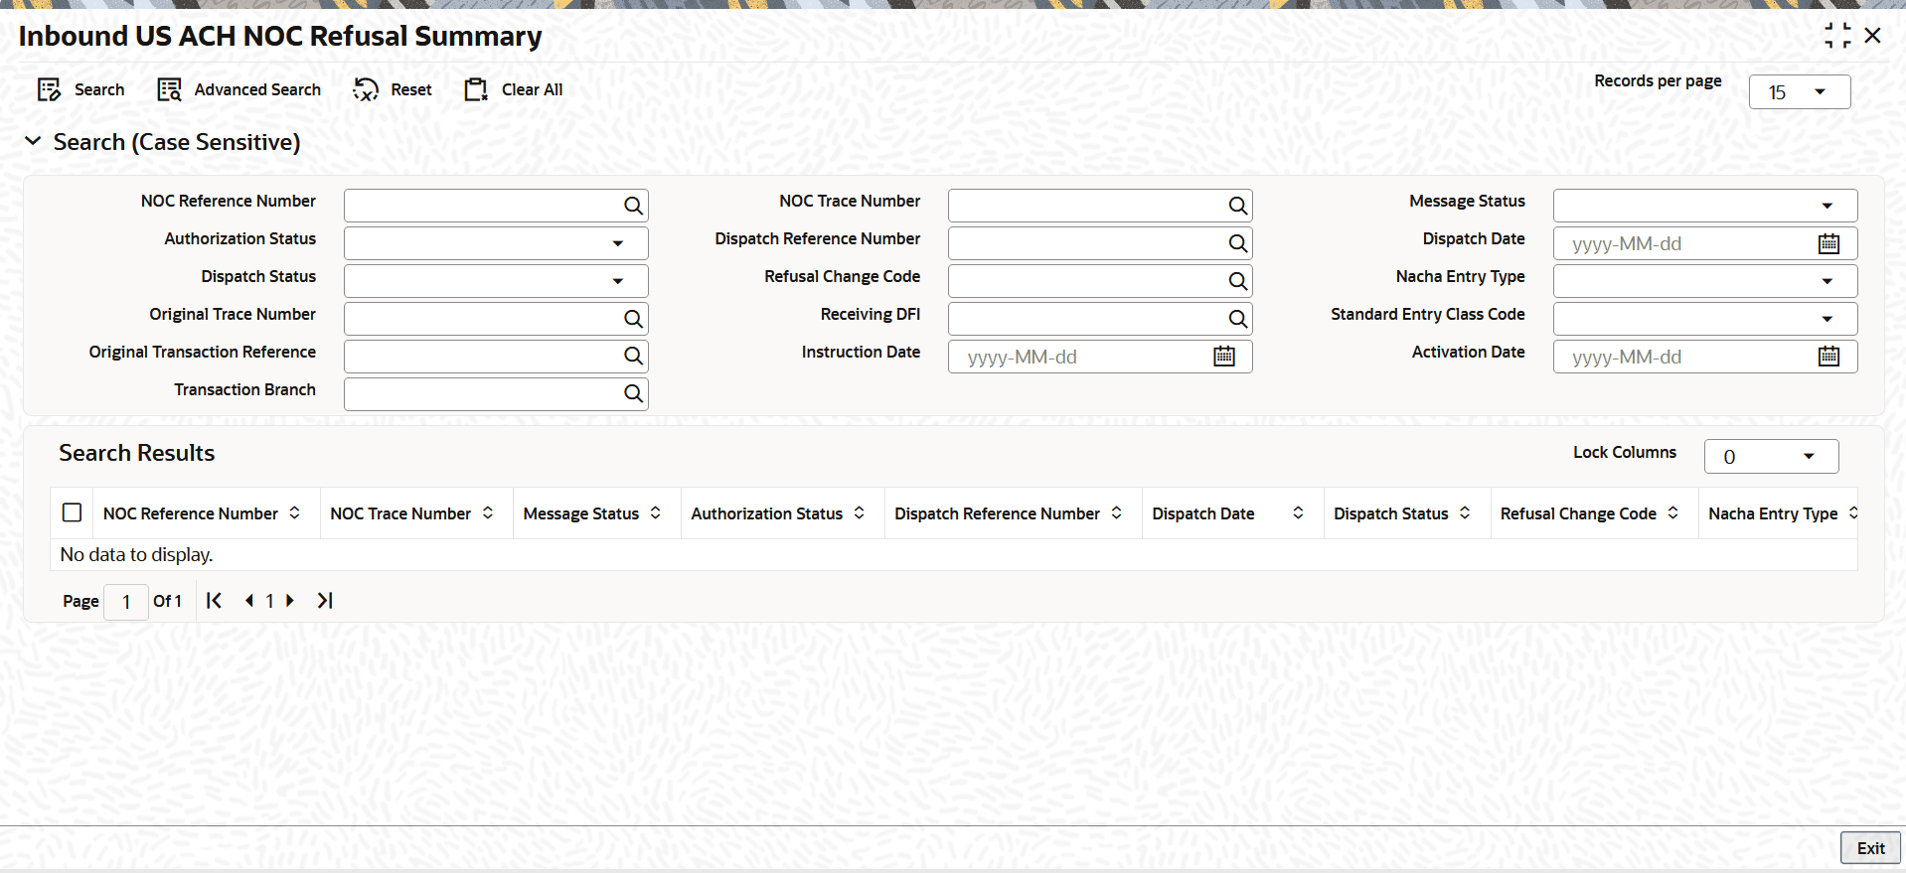
Task: Sort by NOC Reference Number column
Action: [x=295, y=513]
